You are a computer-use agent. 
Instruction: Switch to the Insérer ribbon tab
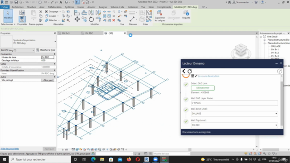pyautogui.click(x=81, y=7)
